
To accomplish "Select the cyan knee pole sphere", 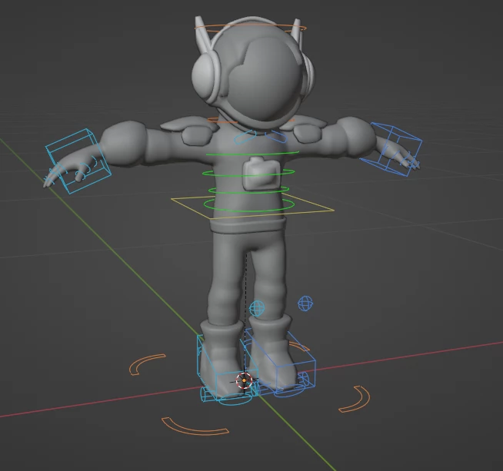I will [x=257, y=309].
